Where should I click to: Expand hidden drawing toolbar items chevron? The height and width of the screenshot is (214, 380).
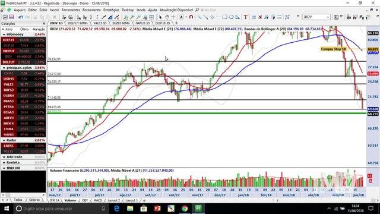pos(298,17)
